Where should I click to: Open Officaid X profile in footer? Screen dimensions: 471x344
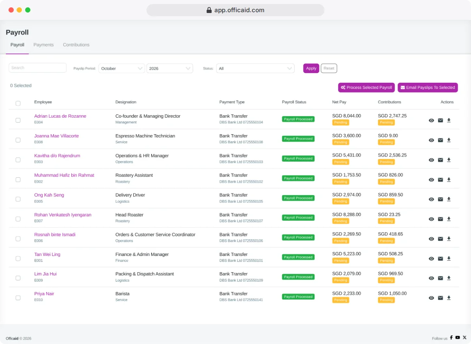point(465,338)
